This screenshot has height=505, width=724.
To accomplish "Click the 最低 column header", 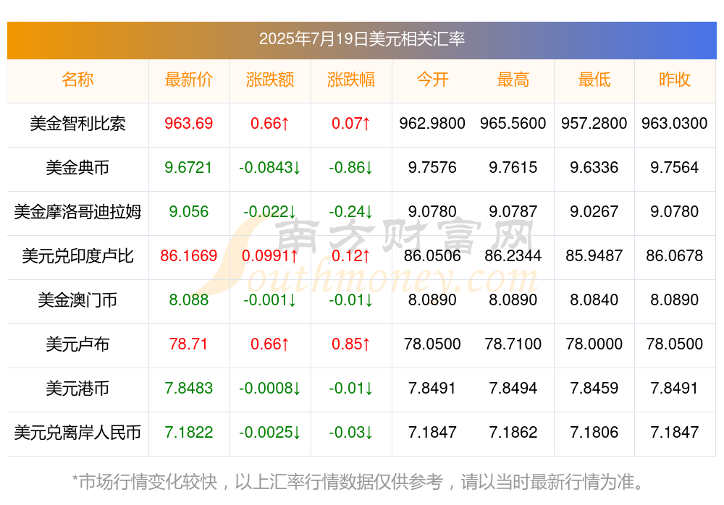I will pos(594,80).
